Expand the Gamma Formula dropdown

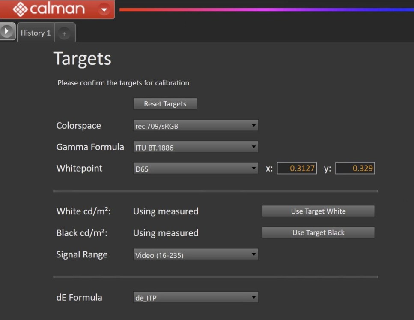click(x=195, y=147)
